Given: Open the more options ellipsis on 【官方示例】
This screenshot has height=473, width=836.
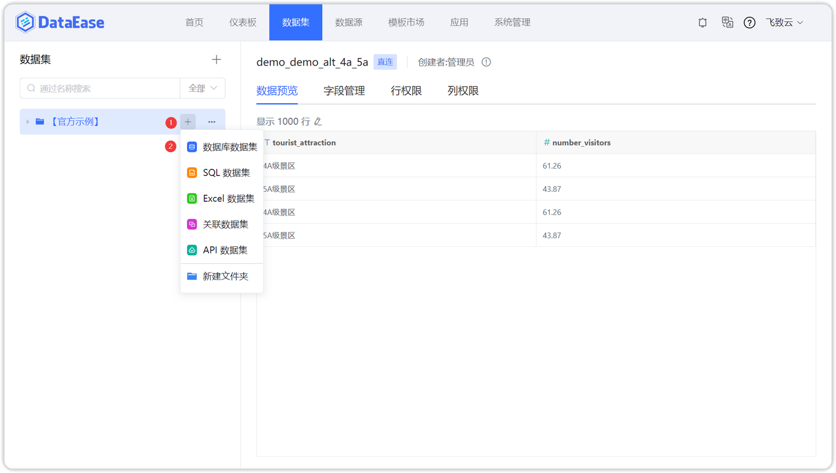Looking at the screenshot, I should coord(211,122).
